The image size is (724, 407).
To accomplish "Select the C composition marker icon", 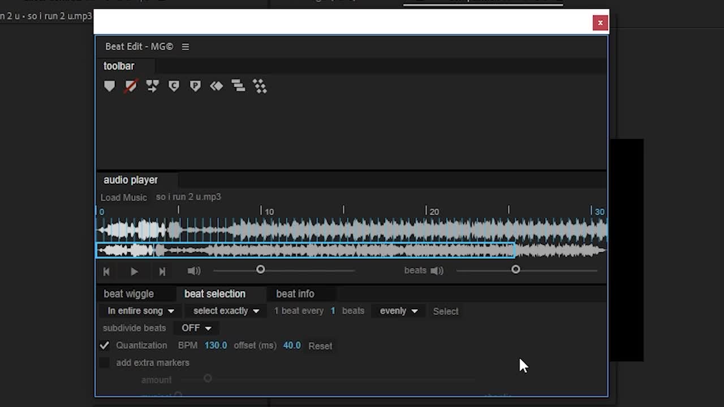I will (x=174, y=86).
